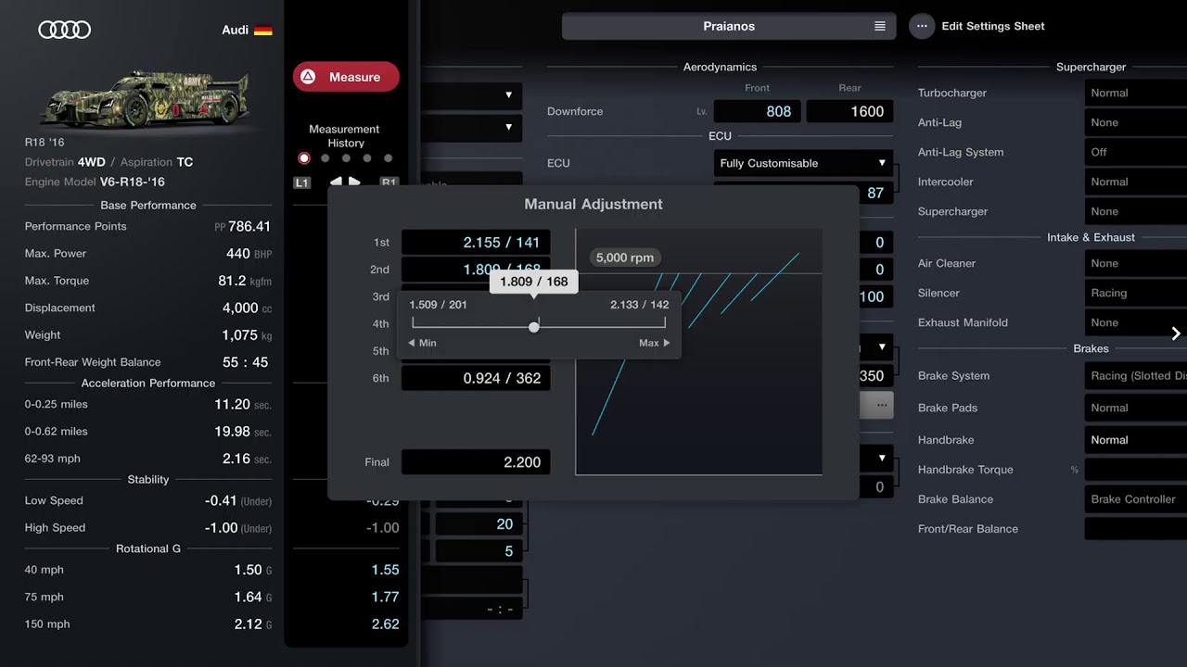1187x667 pixels.
Task: Click the L1 previous history icon
Action: click(301, 182)
